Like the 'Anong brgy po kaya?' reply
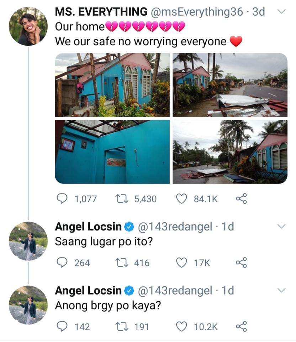Viewport: 296px width, 342px height. tap(182, 326)
